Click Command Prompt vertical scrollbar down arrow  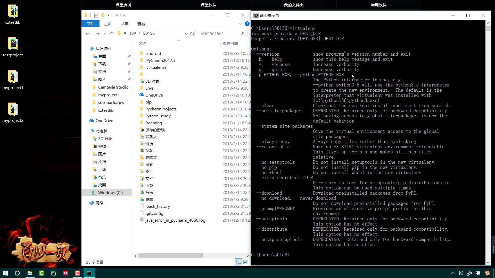pyautogui.click(x=488, y=263)
